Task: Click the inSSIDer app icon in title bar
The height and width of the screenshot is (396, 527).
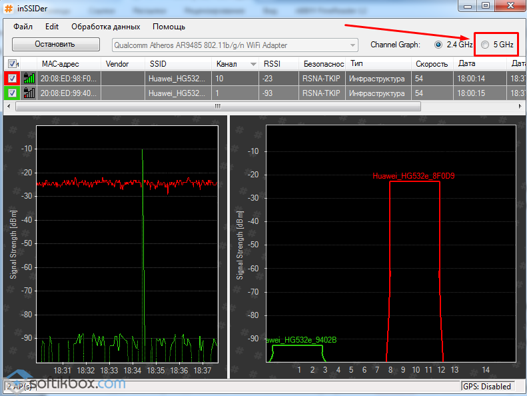Action: tap(8, 6)
